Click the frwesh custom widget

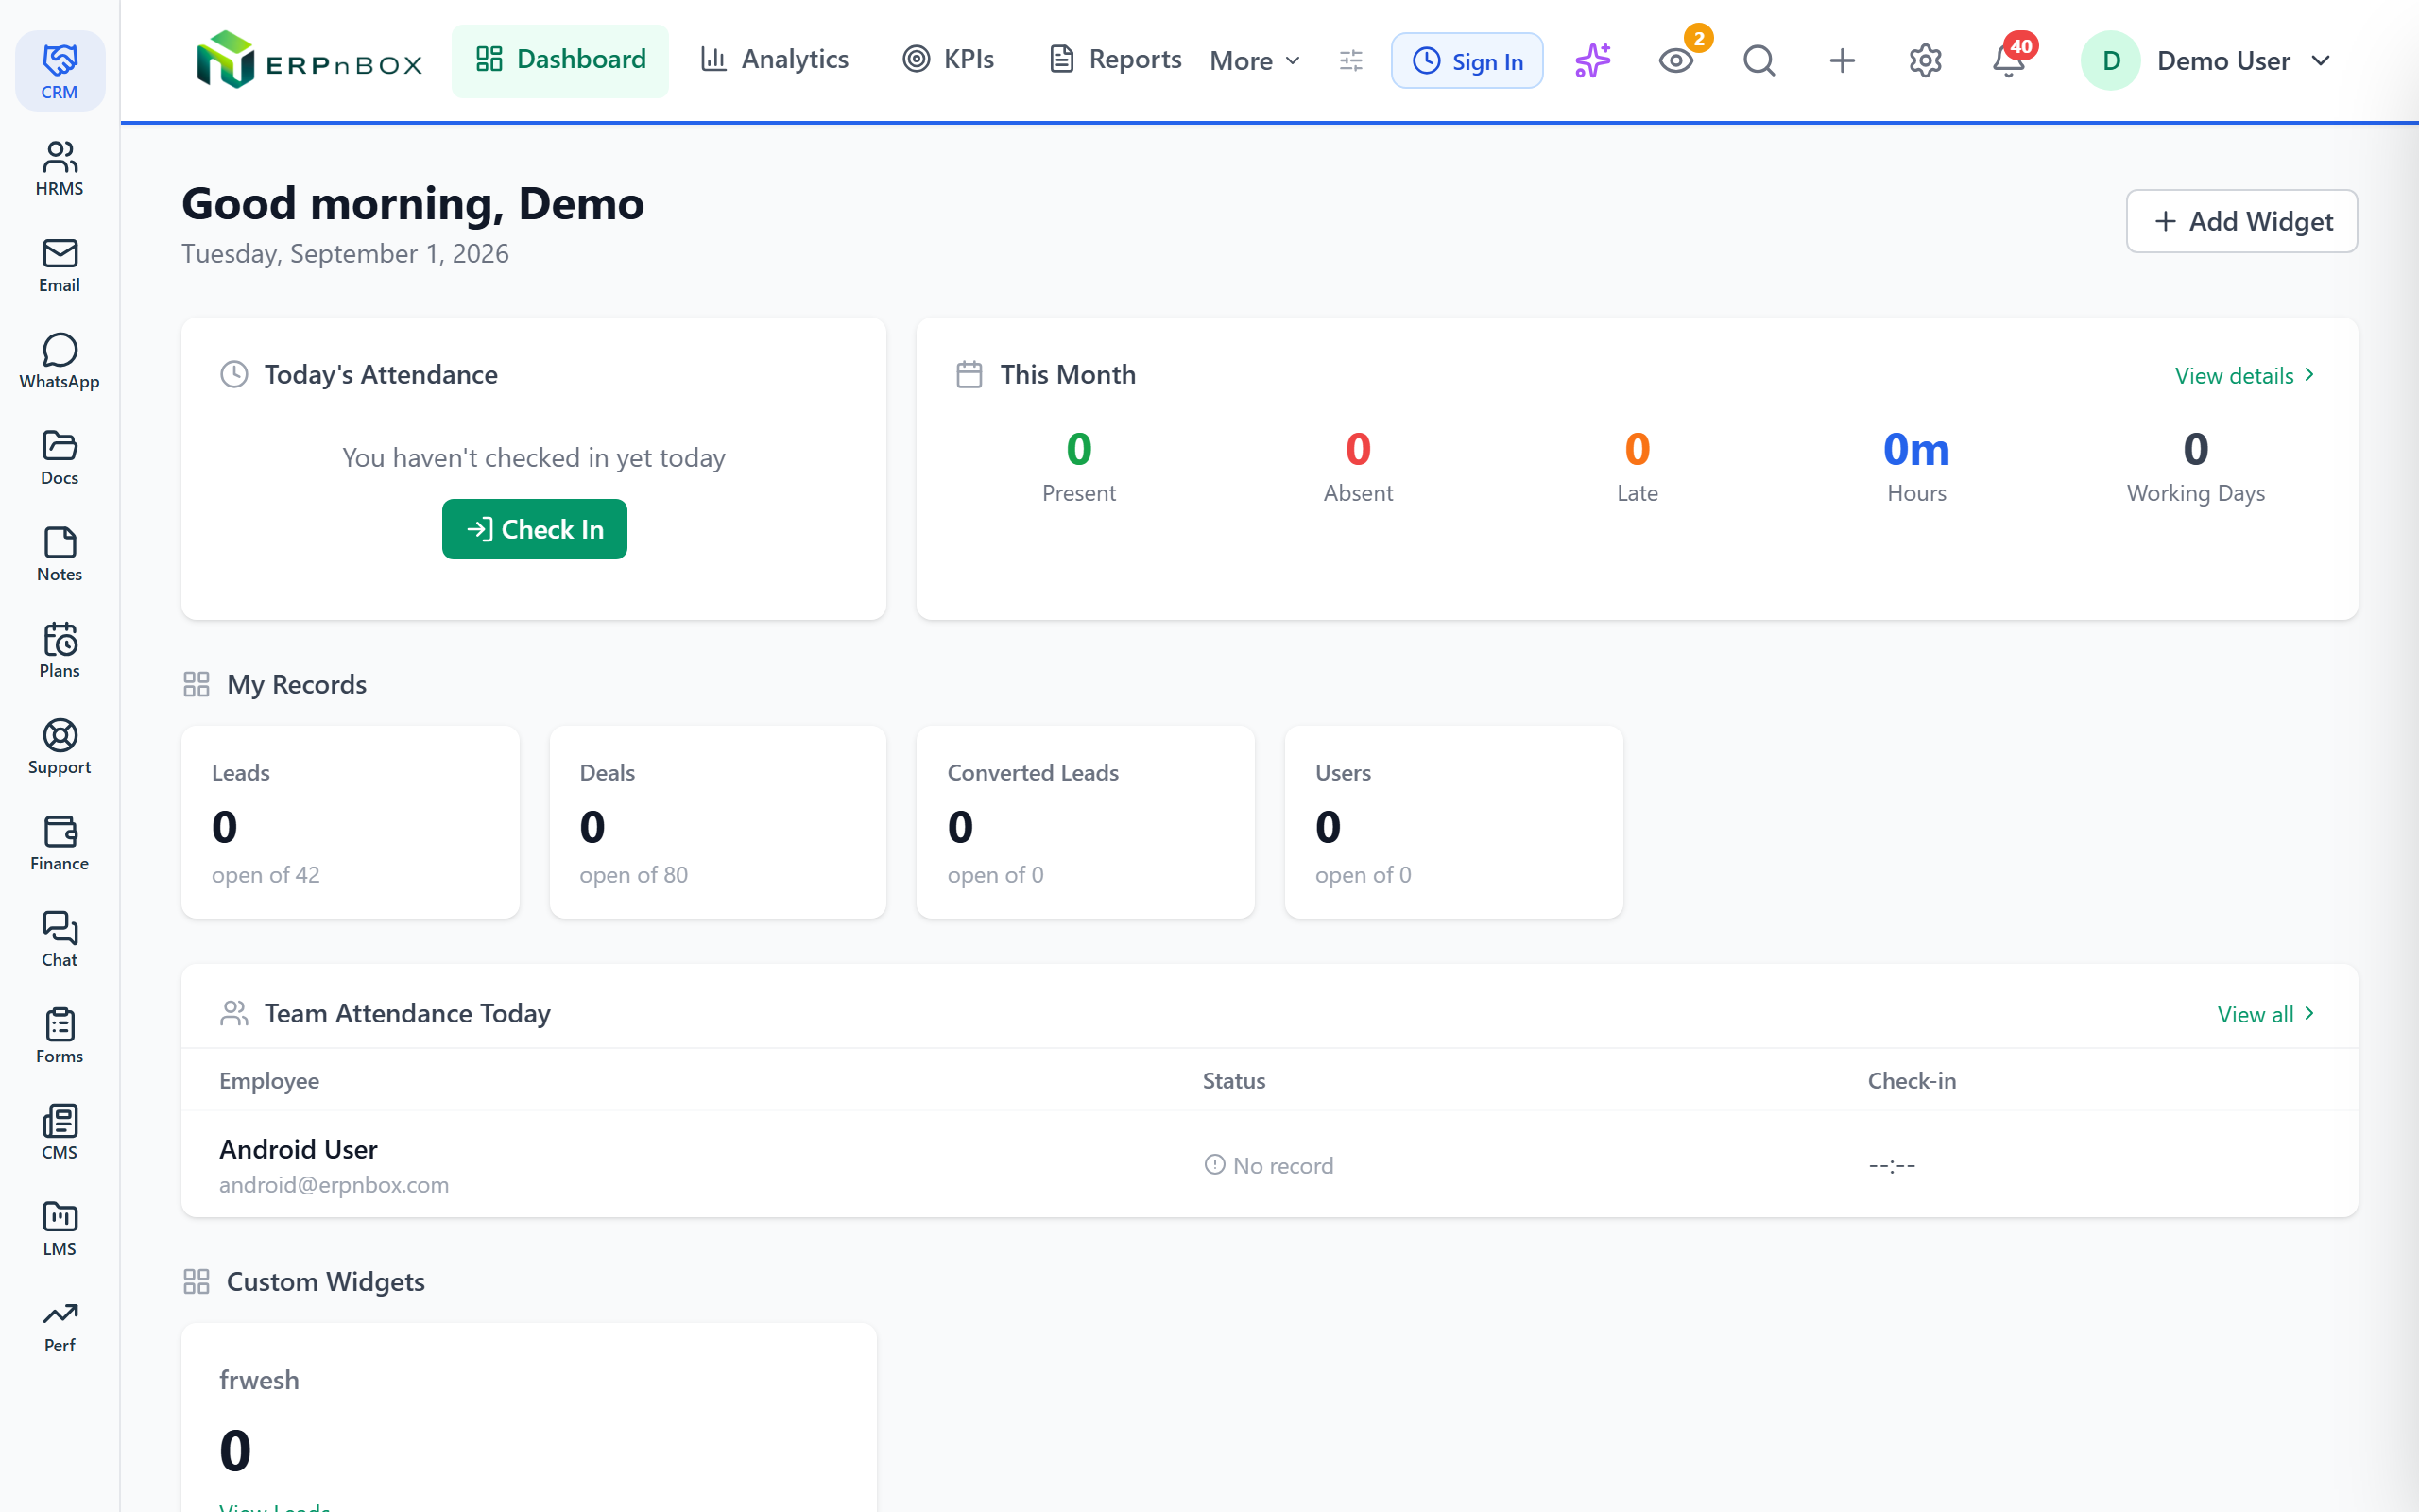coord(529,1417)
